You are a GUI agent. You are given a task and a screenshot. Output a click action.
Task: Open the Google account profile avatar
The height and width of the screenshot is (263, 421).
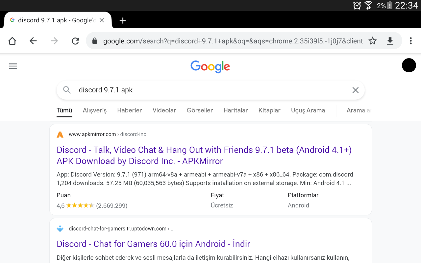point(409,65)
